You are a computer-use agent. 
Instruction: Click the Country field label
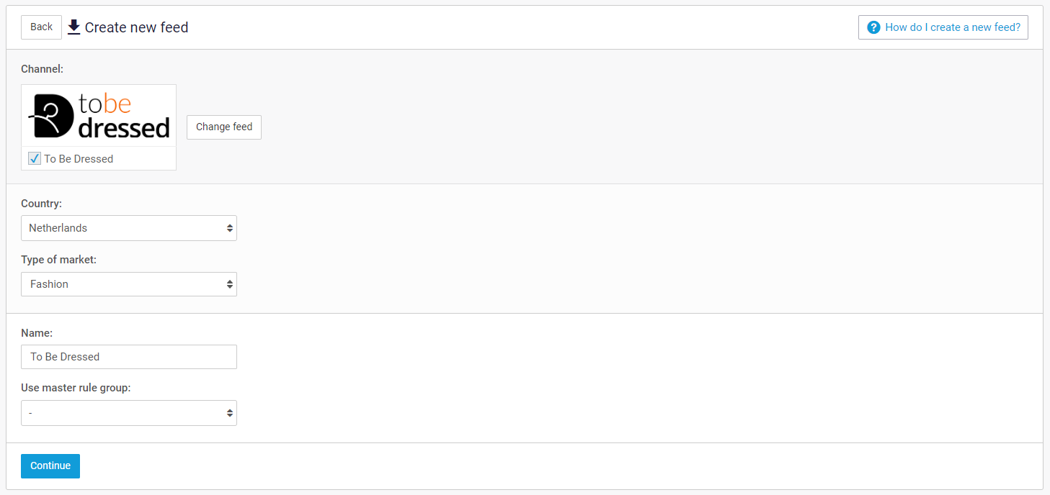click(42, 204)
